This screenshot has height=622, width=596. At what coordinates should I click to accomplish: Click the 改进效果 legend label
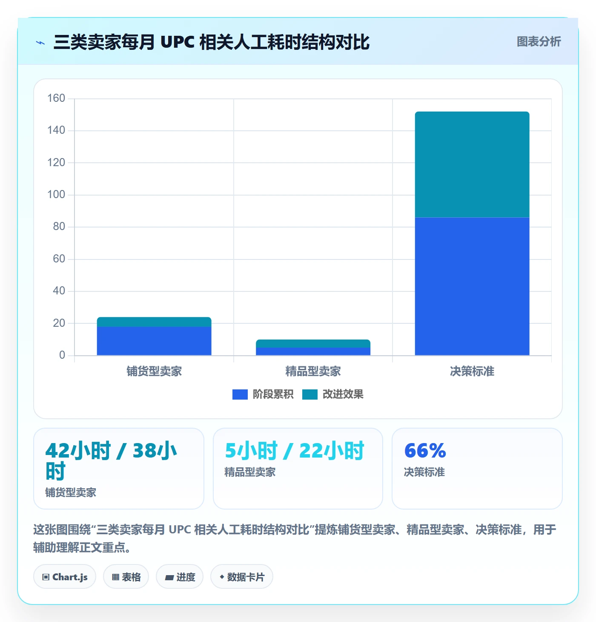pyautogui.click(x=343, y=395)
